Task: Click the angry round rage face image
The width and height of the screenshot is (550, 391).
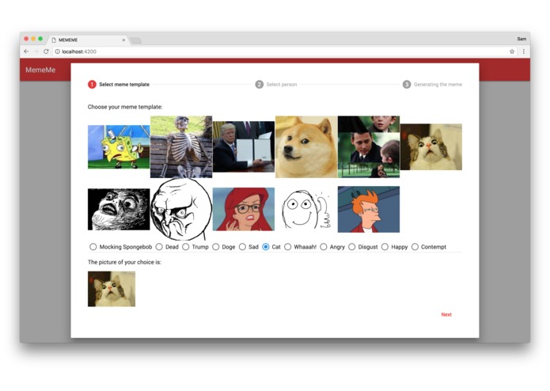Action: click(181, 210)
